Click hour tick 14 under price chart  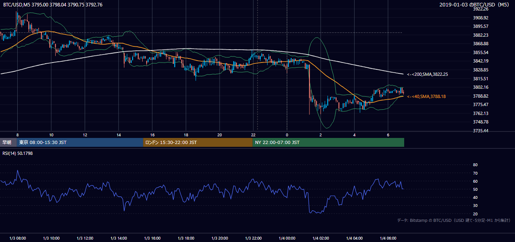(118, 135)
